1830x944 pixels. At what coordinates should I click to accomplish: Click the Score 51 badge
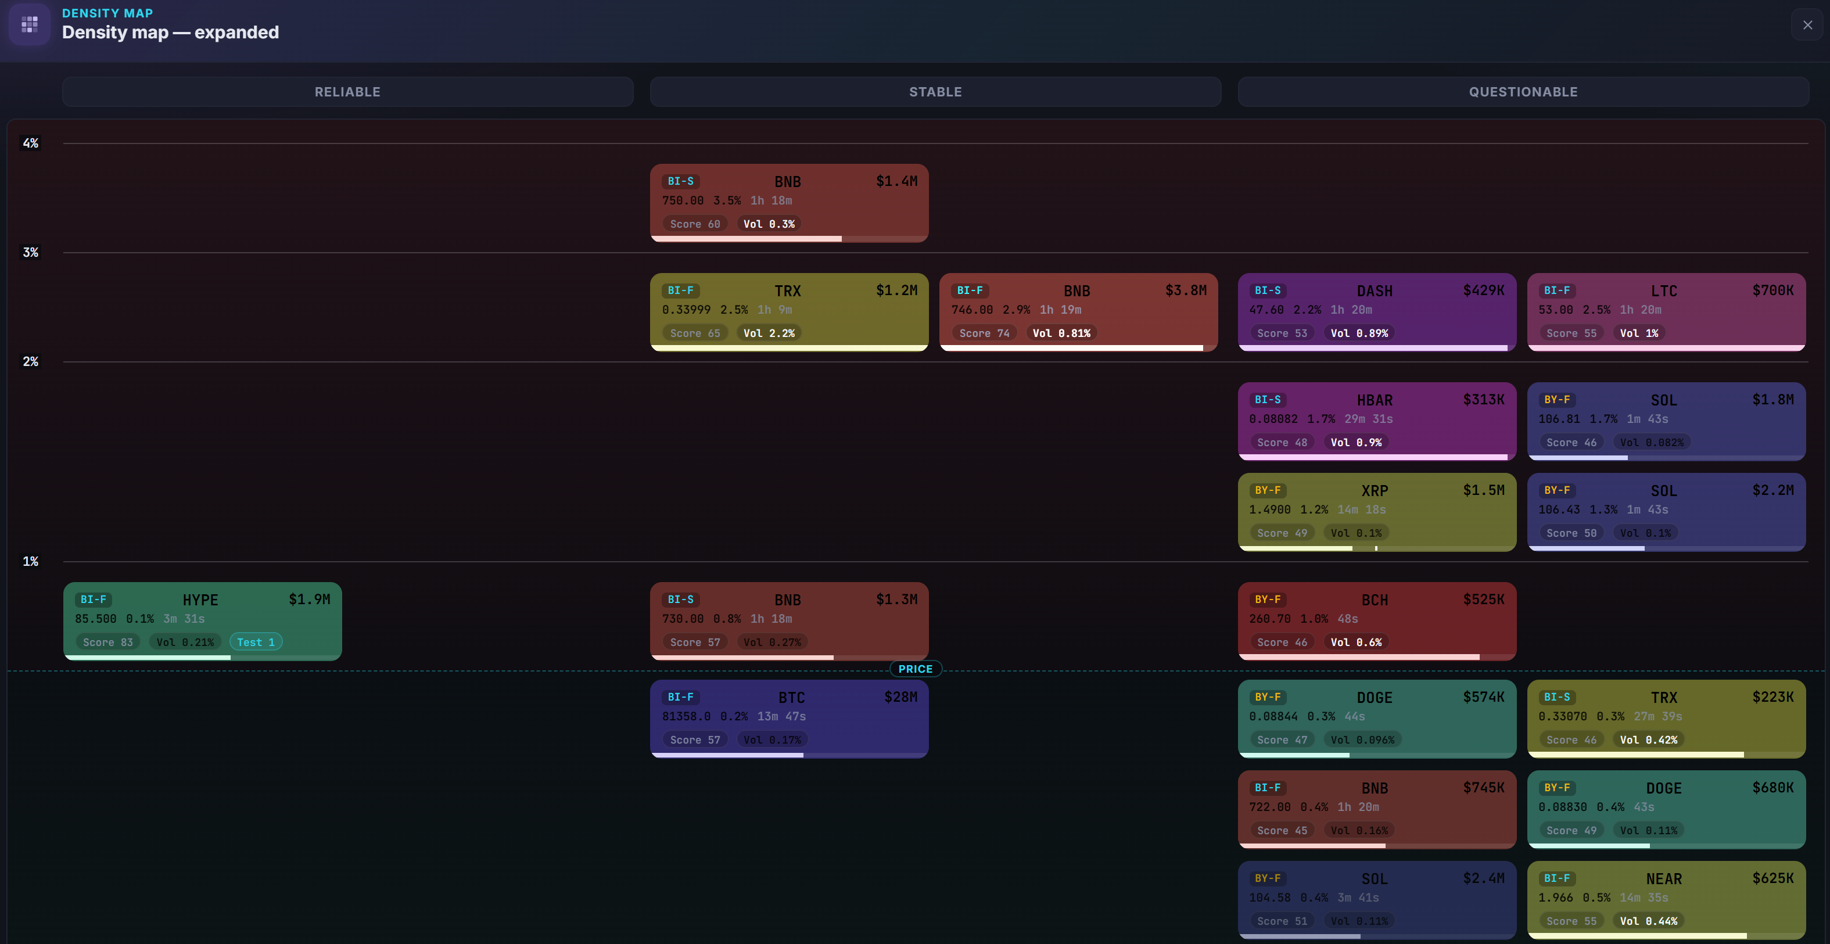[1282, 921]
